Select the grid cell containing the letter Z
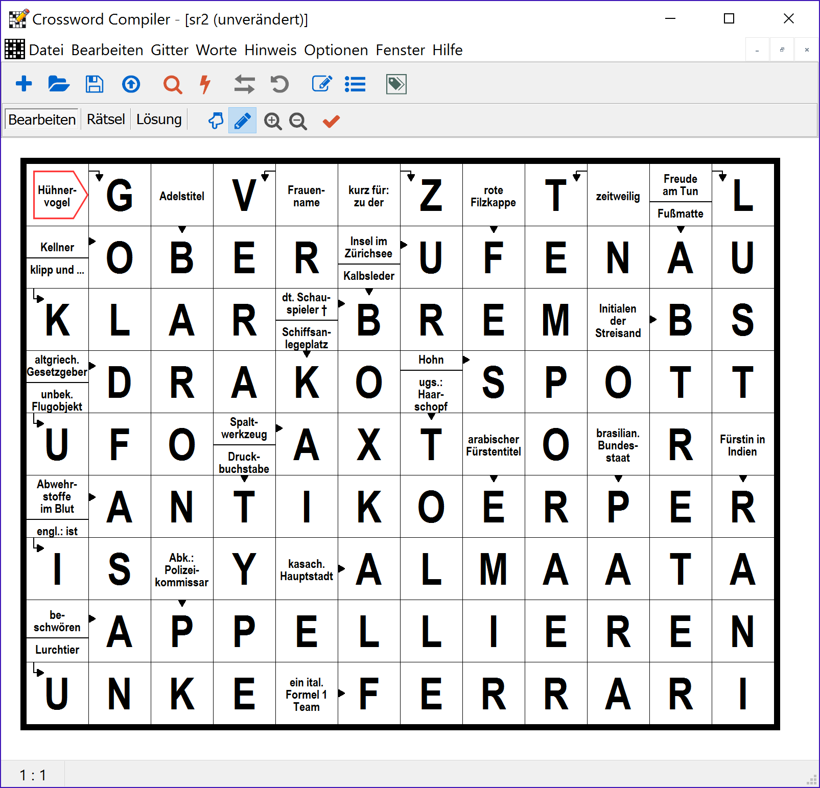820x788 pixels. pos(431,196)
